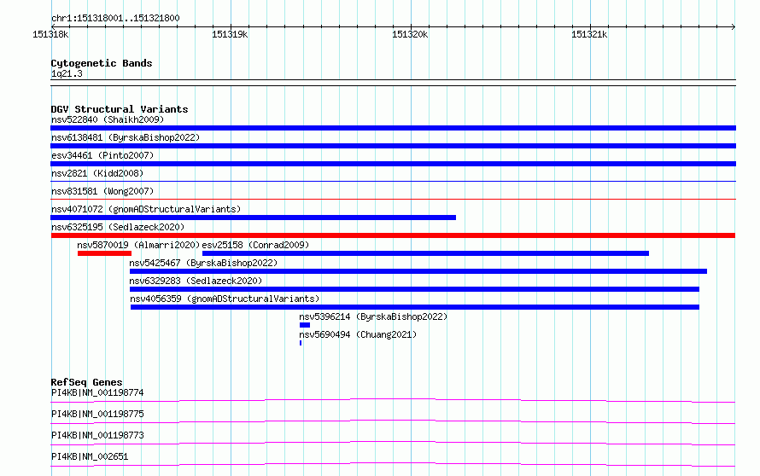Click the 1q21.3 cytogenetic band bar
The width and height of the screenshot is (760, 476).
pos(393,83)
